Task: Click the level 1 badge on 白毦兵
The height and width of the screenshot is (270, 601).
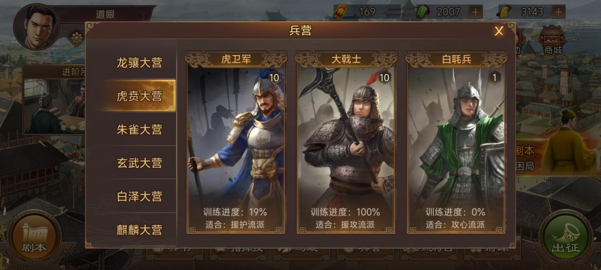Action: pyautogui.click(x=495, y=78)
